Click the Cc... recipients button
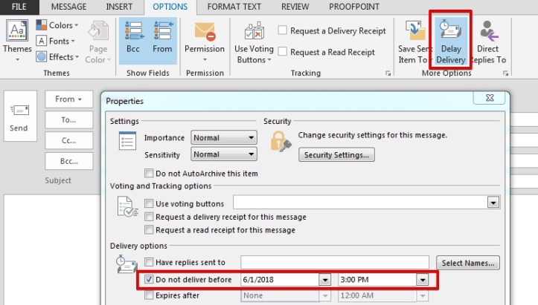The height and width of the screenshot is (305, 538). click(69, 140)
